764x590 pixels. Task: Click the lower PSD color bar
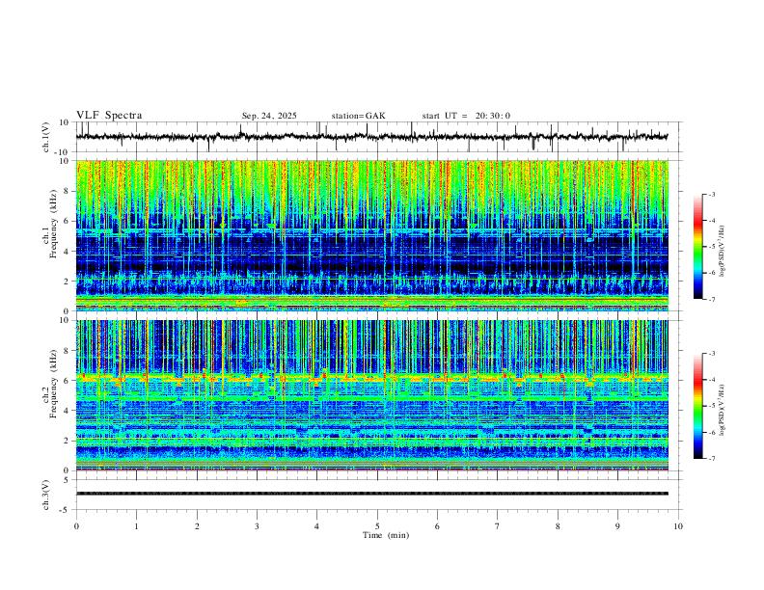coord(698,406)
